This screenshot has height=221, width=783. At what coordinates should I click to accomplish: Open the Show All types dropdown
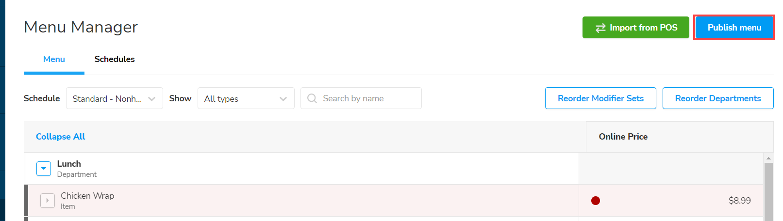[x=246, y=98]
